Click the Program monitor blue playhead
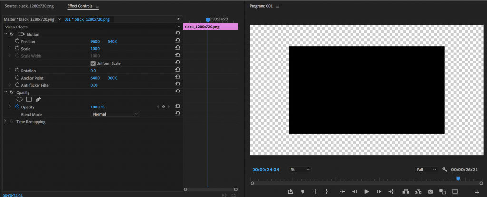The image size is (487, 197). tap(458, 179)
